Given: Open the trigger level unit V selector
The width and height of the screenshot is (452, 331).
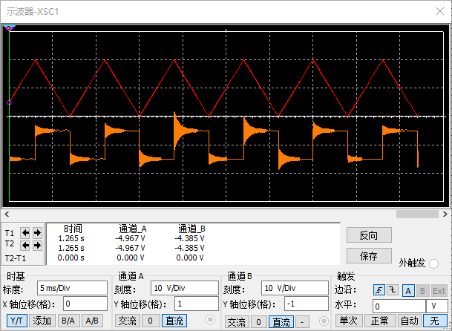Looking at the screenshot, I should click(x=437, y=307).
